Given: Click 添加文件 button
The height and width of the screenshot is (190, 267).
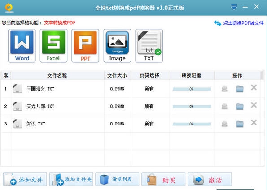Looking at the screenshot, I should point(25,179).
